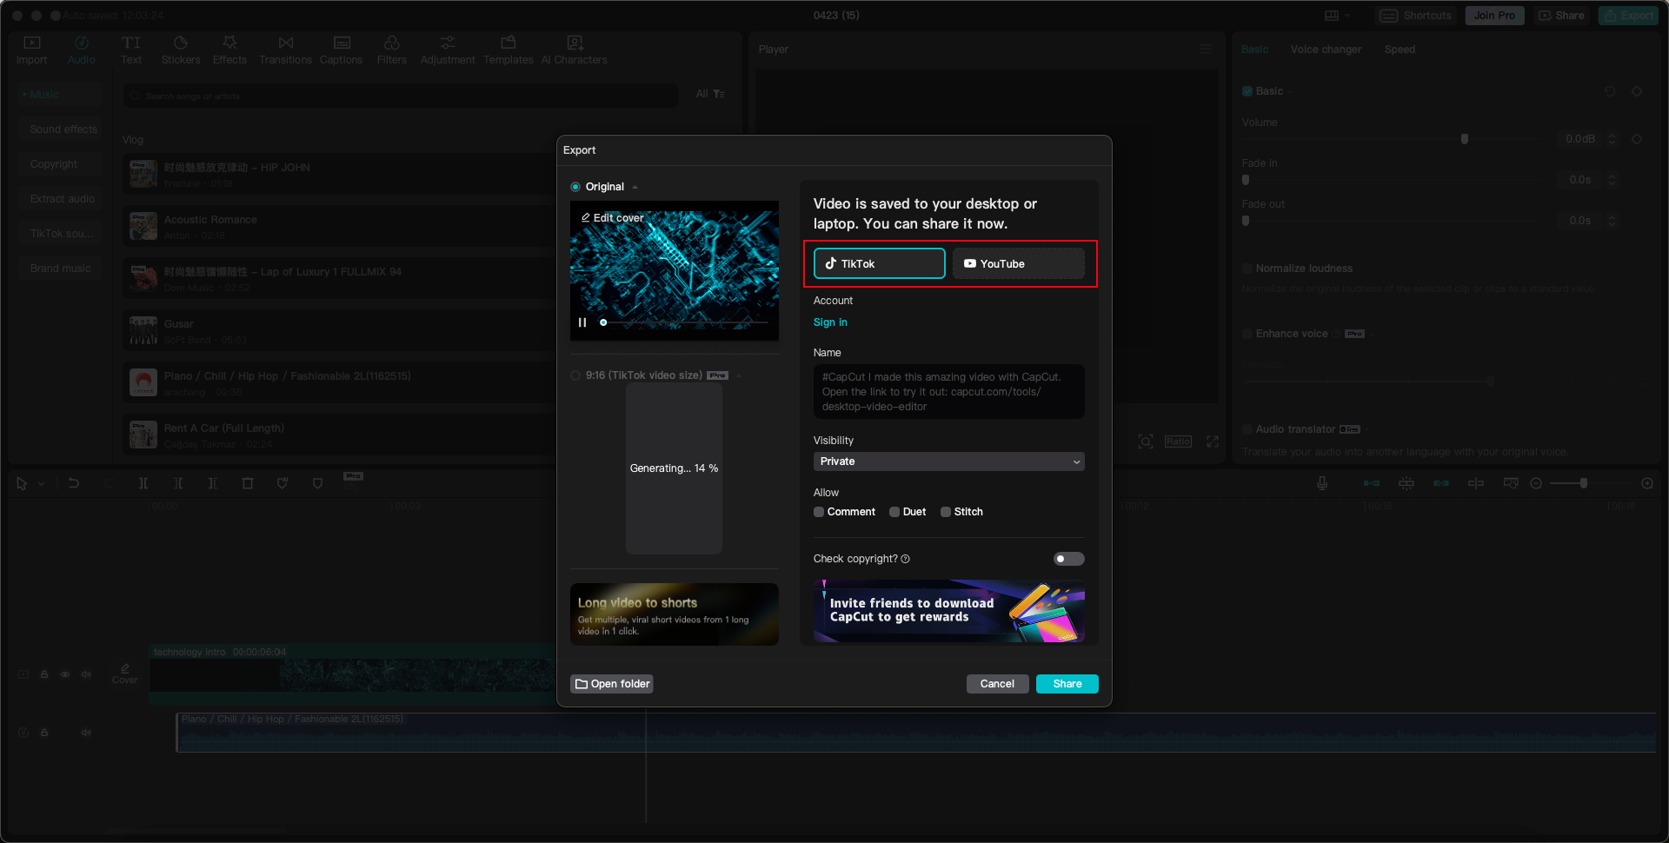Expand the Original format chevron
1669x843 pixels.
click(x=635, y=188)
